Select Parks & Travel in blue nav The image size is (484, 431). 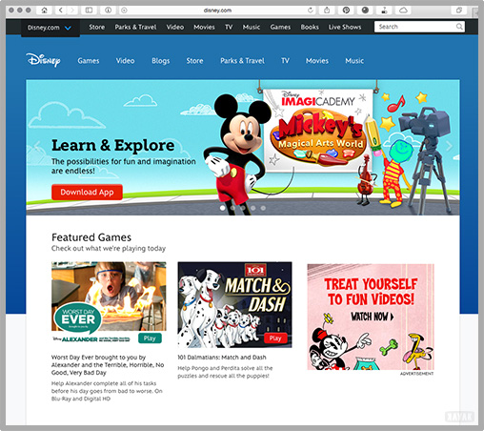pyautogui.click(x=242, y=61)
